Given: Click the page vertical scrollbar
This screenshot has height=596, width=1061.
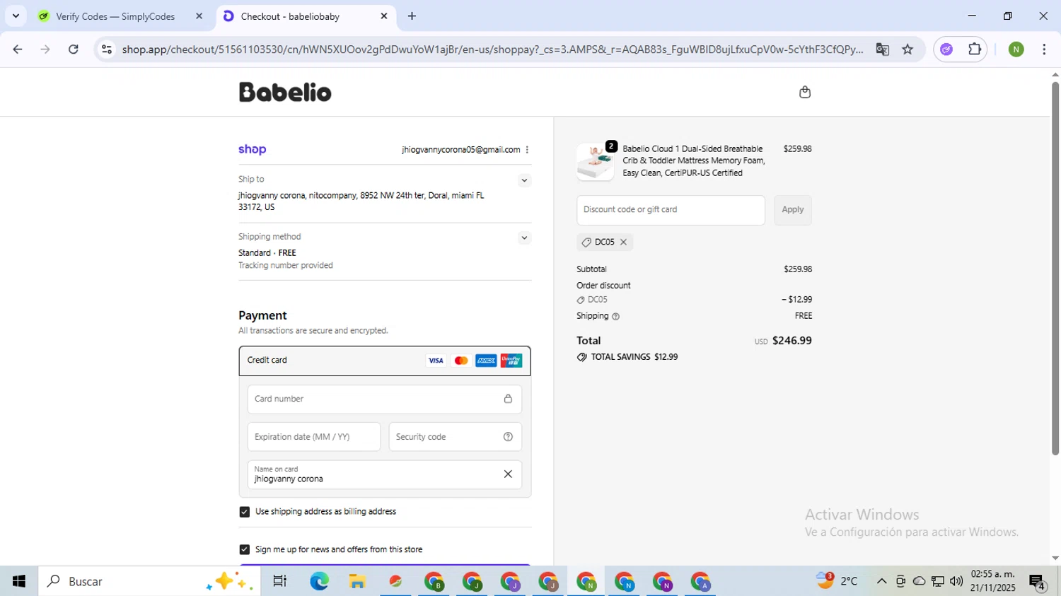Looking at the screenshot, I should point(1055,269).
